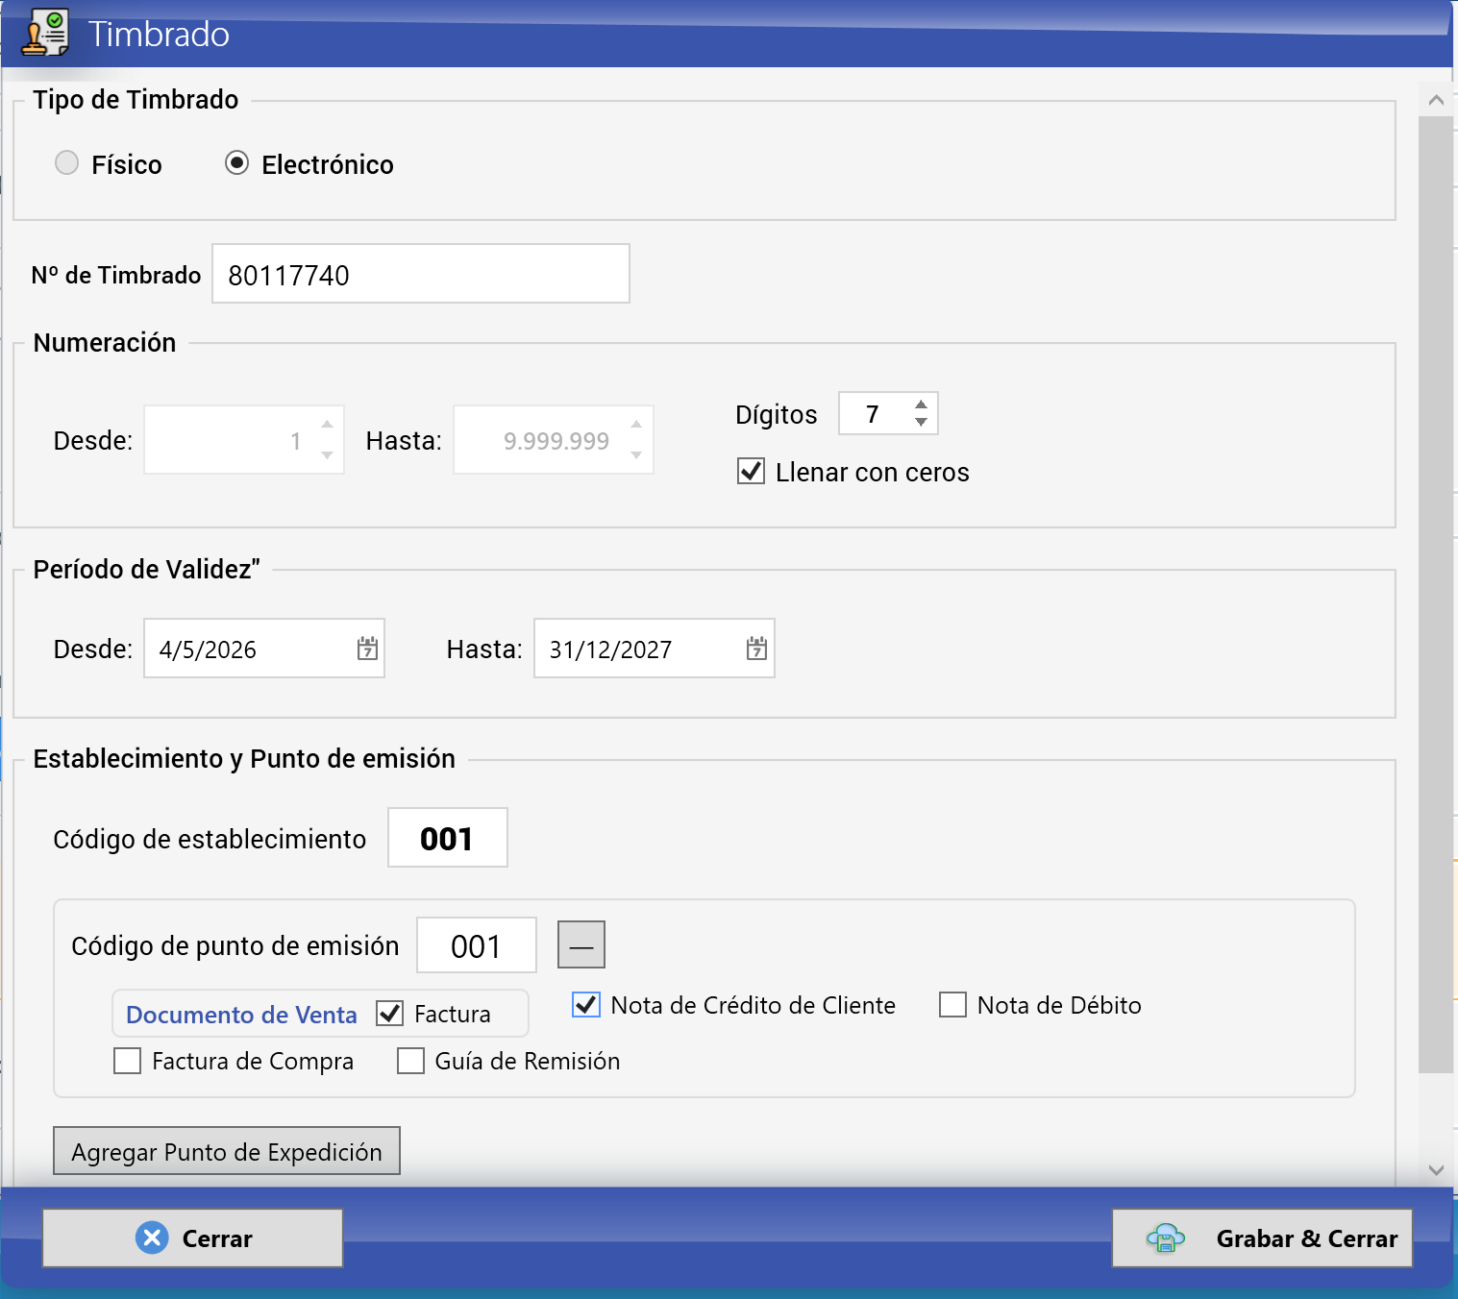This screenshot has height=1299, width=1458.
Task: Click the cloud save icon on Grabar & Cerrar
Action: click(x=1166, y=1238)
